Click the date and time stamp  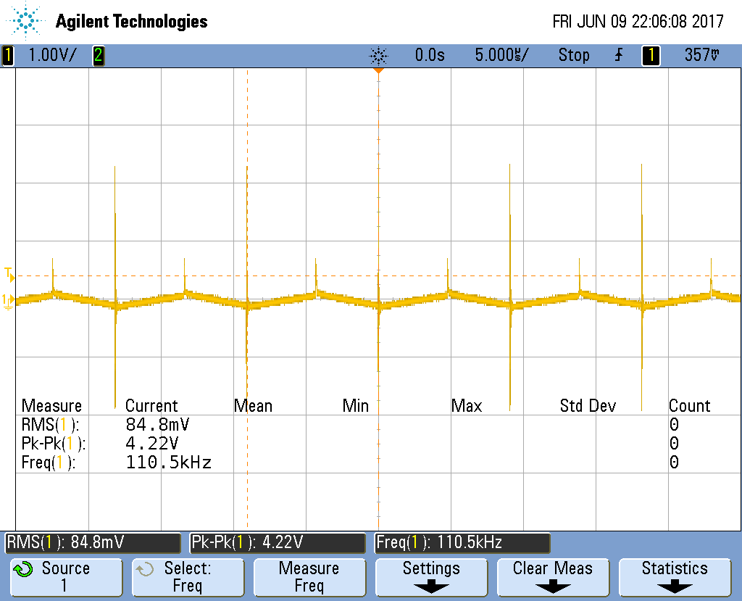[638, 21]
